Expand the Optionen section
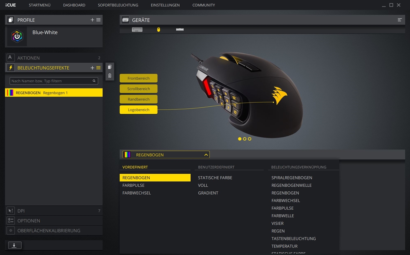This screenshot has height=255, width=410. [x=54, y=220]
